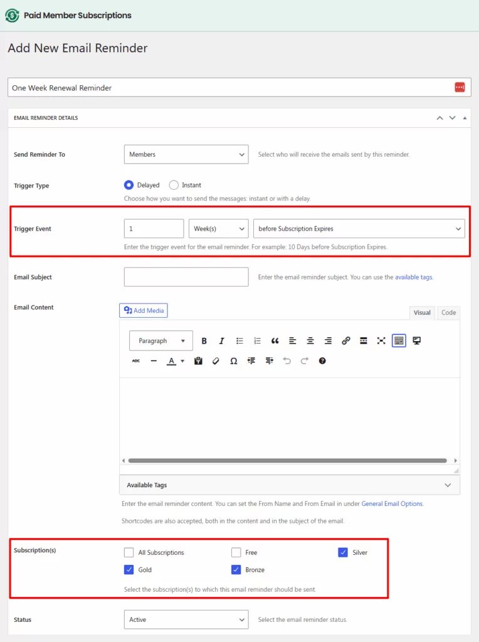Viewport: 479px width, 642px height.
Task: Toggle fullscreen editor mode icon
Action: (381, 341)
